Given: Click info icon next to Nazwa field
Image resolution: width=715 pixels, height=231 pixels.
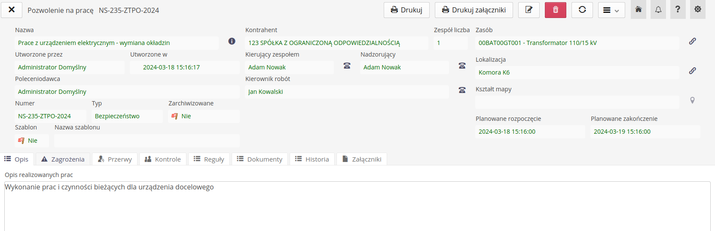Looking at the screenshot, I should [x=232, y=41].
